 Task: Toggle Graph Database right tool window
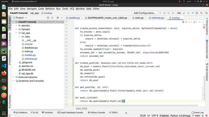point(207,72)
